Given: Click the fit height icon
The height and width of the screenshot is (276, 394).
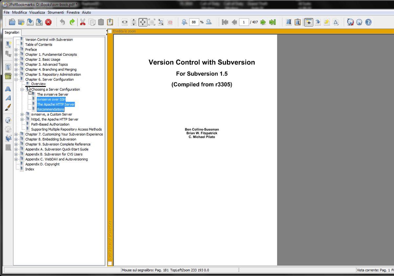Looking at the screenshot, I should (x=134, y=22).
